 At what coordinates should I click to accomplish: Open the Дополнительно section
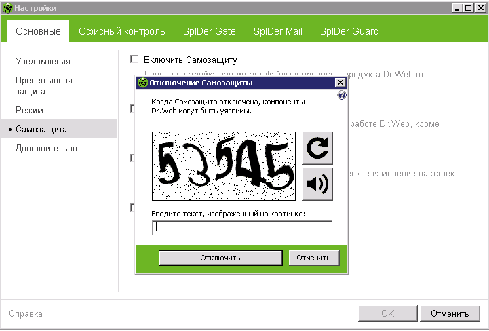click(x=46, y=148)
